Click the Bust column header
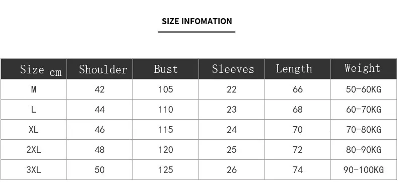Image resolution: width=398 pixels, height=182 pixels. click(x=166, y=69)
